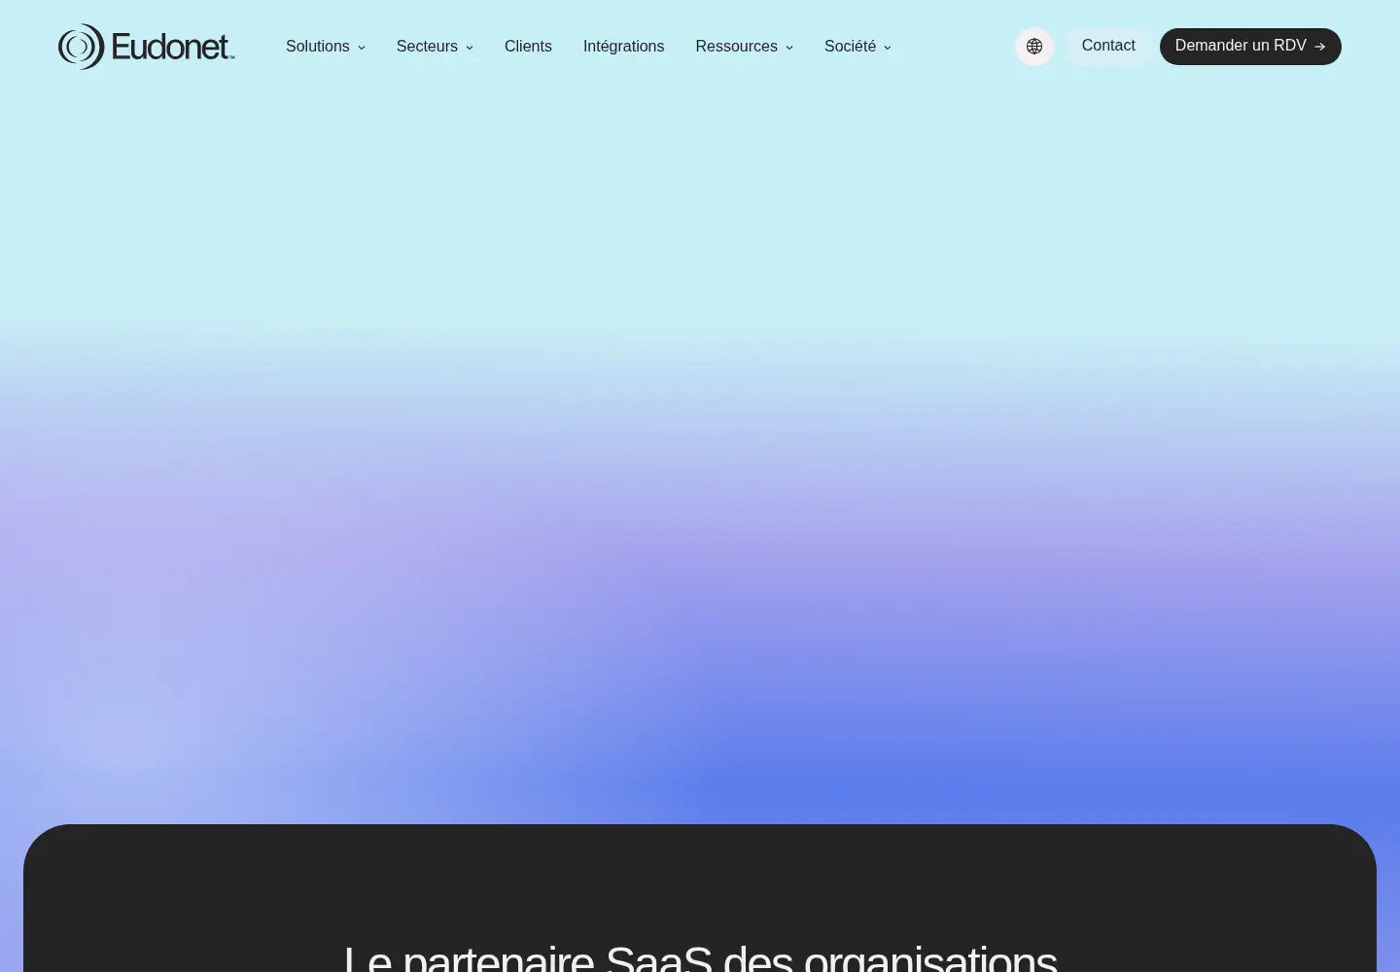This screenshot has height=972, width=1400.
Task: Open the Ressources dropdown menu
Action: 745,47
